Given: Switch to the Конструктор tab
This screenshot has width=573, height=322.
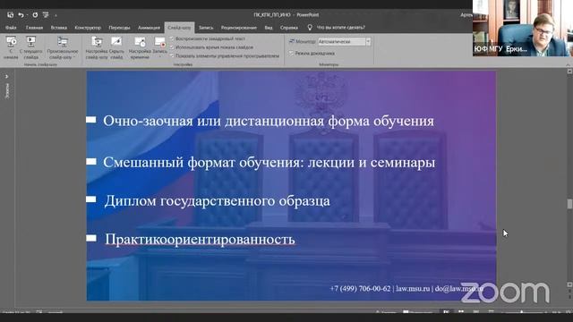Looking at the screenshot, I should coord(88,28).
